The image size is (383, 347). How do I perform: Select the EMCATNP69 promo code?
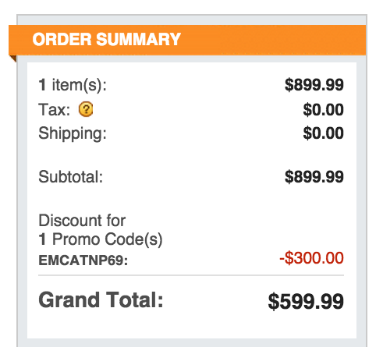tap(83, 260)
